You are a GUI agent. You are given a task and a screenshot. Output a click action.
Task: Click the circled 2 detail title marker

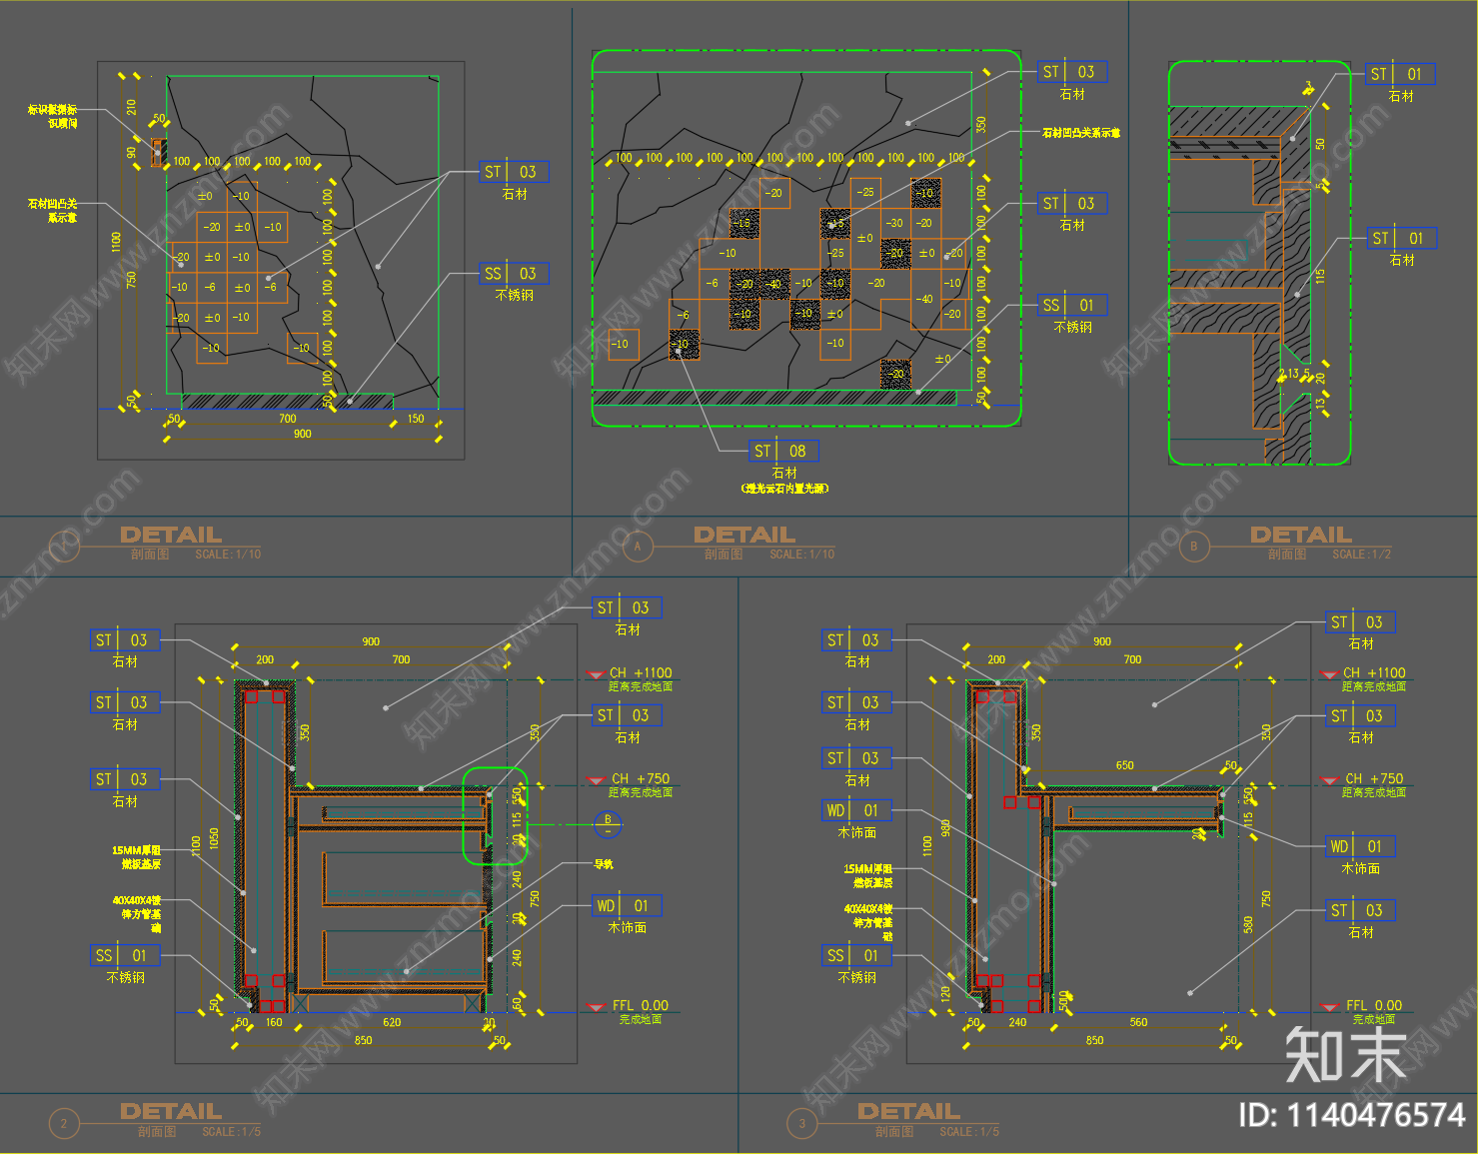click(x=64, y=1123)
